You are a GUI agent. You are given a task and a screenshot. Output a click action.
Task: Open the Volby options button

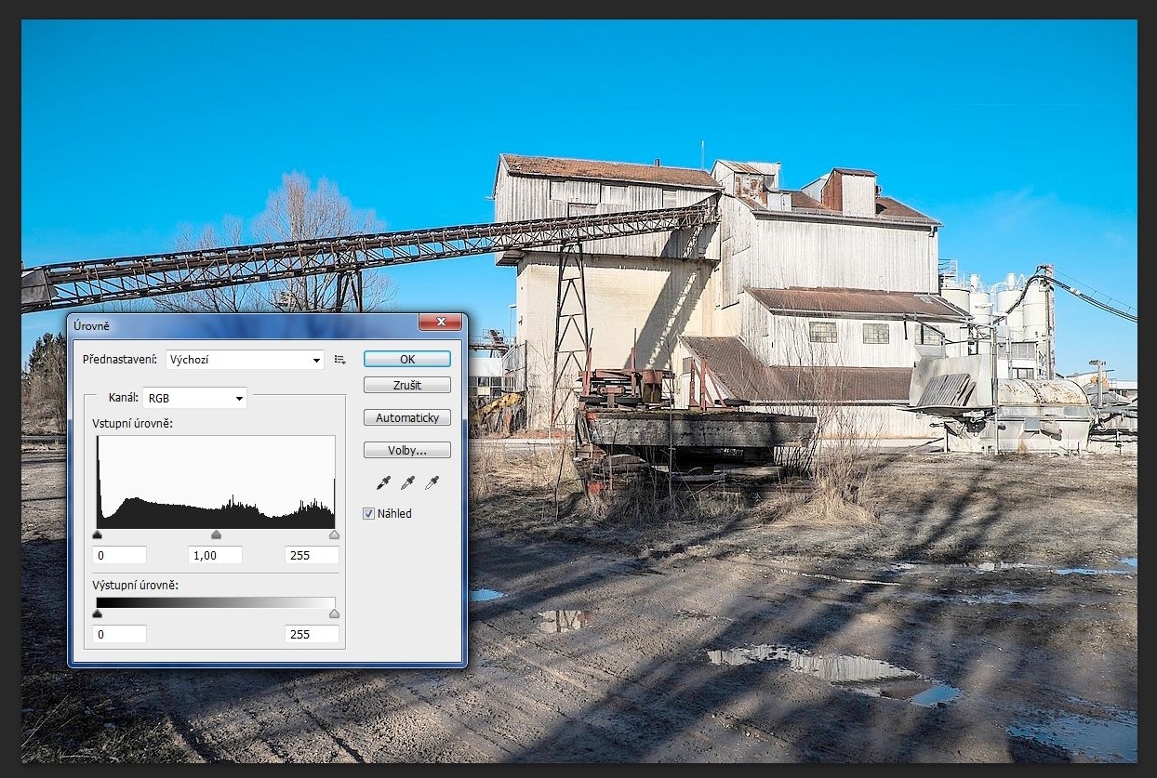point(406,451)
